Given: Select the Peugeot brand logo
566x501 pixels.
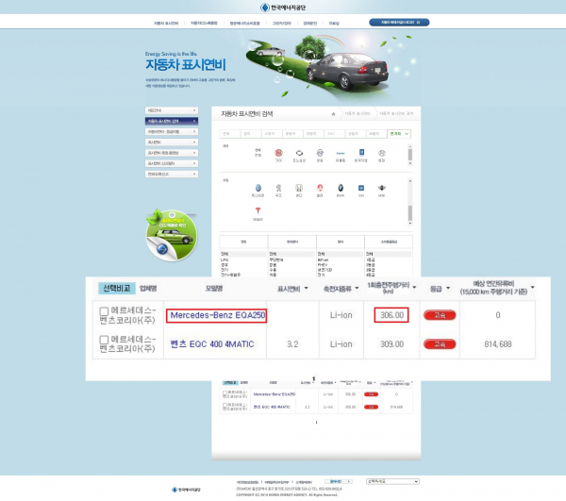Looking at the screenshot, I should click(278, 188).
